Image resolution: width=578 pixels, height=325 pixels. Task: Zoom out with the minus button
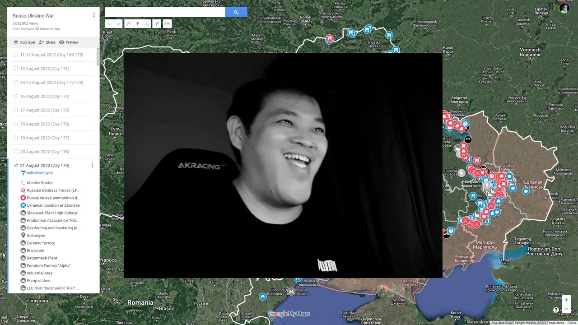pos(566,309)
